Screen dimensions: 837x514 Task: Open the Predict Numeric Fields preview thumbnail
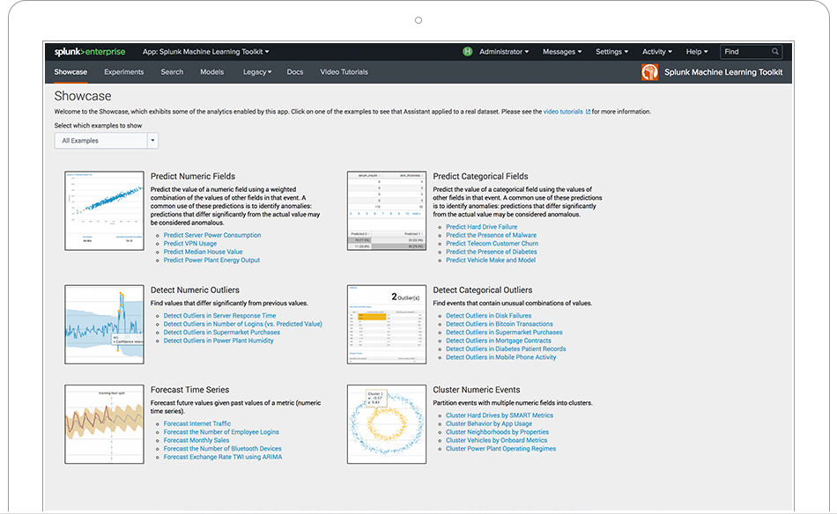[x=104, y=209]
